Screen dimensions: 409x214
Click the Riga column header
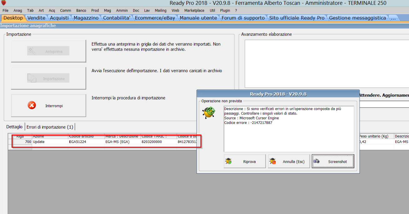pyautogui.click(x=20, y=136)
